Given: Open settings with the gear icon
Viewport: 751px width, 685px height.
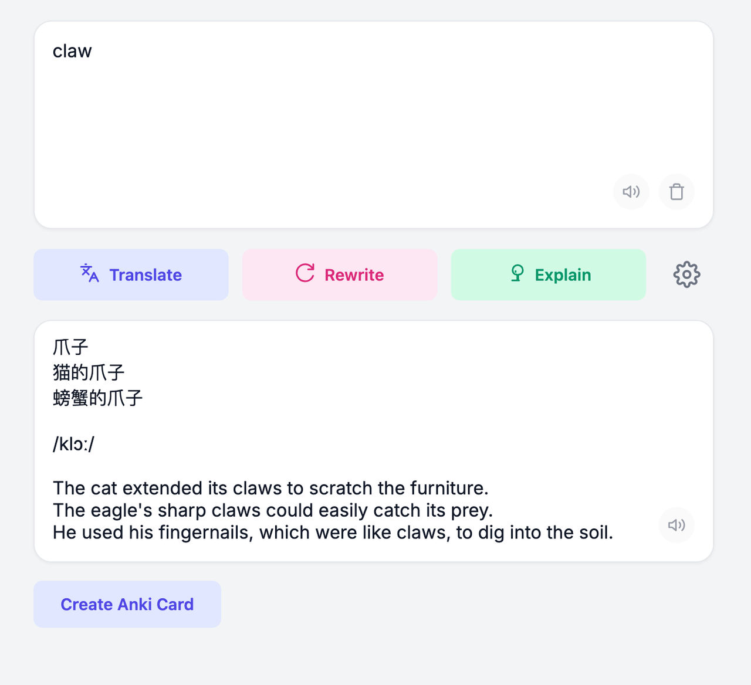Looking at the screenshot, I should click(686, 274).
